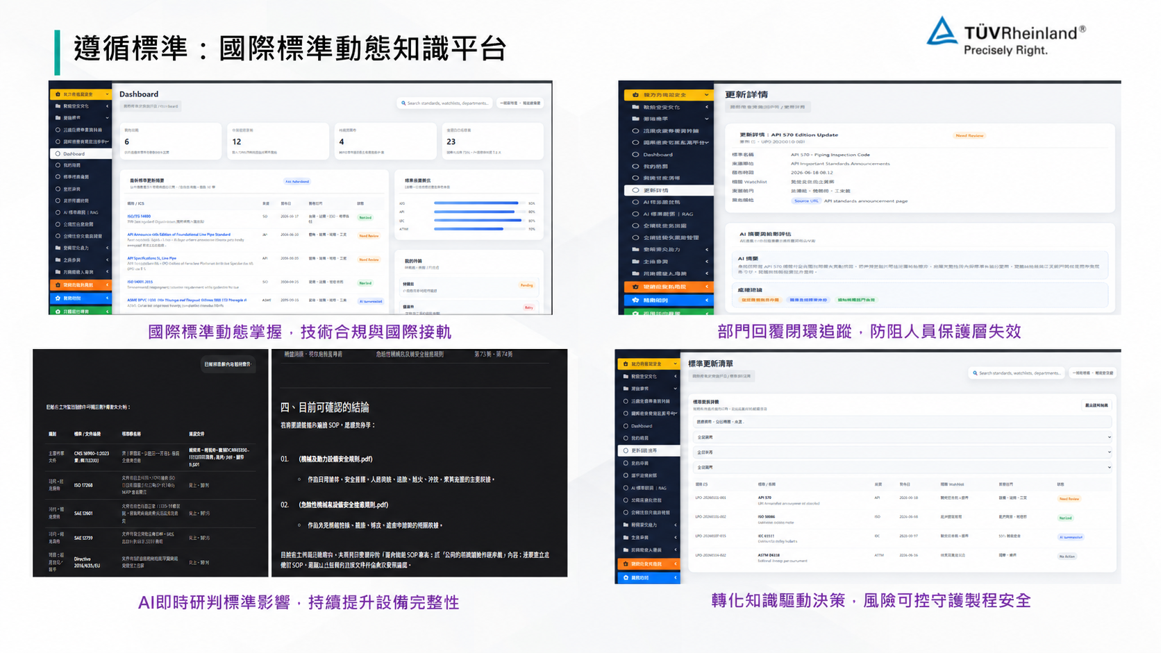Screen dimensions: 1161x653
Task: Click the Need Review badge for API 570 Edition Update
Action: 969,135
